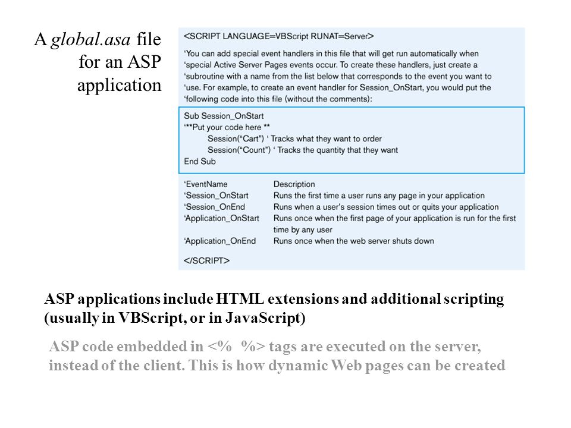Click the closing '</SCRIPT>' tag
The image size is (571, 428).
(206, 260)
